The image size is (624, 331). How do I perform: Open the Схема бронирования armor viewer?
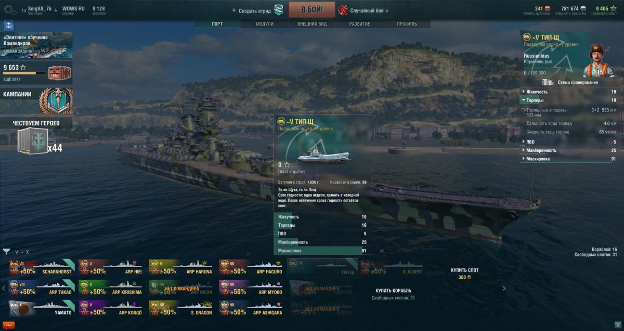569,82
